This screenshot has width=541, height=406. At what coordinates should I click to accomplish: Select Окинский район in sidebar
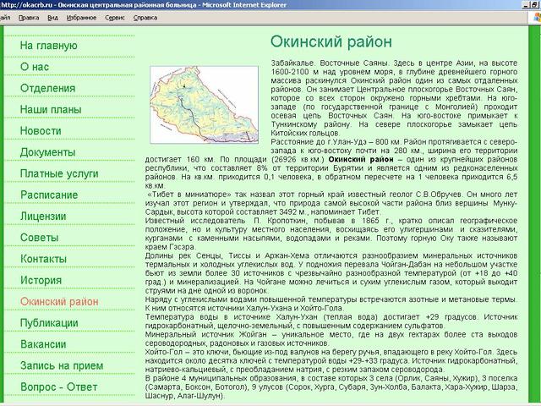tap(59, 301)
